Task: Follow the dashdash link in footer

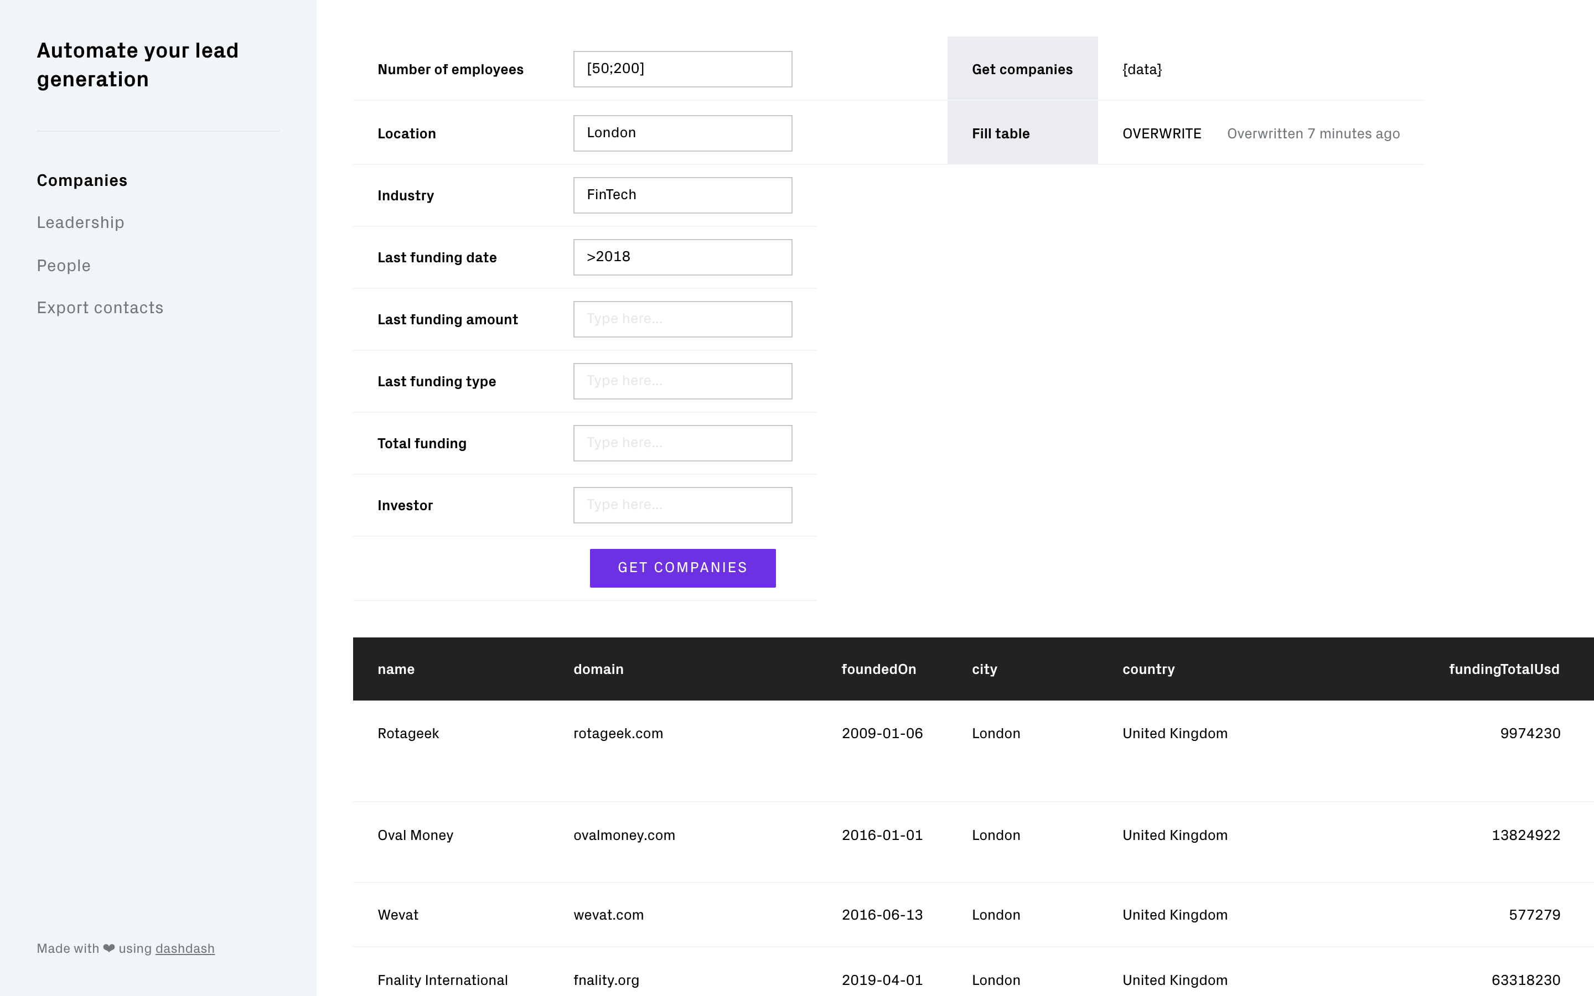Action: click(185, 948)
